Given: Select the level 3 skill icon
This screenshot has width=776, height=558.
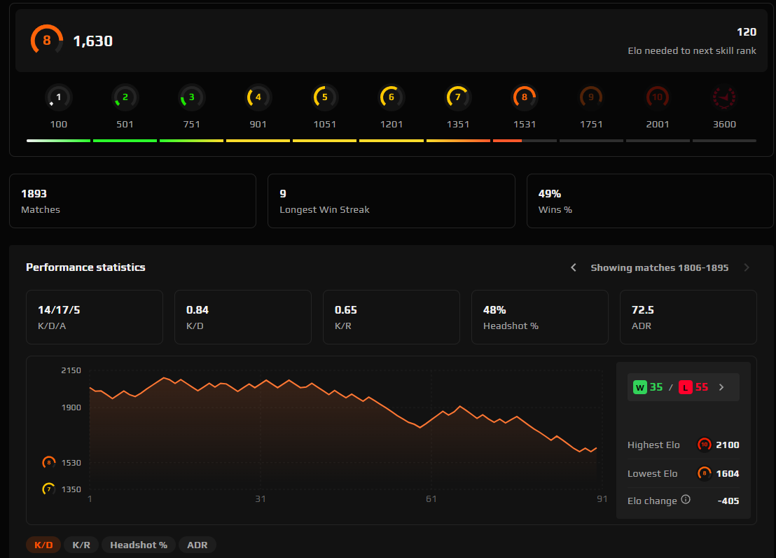Looking at the screenshot, I should (x=191, y=97).
